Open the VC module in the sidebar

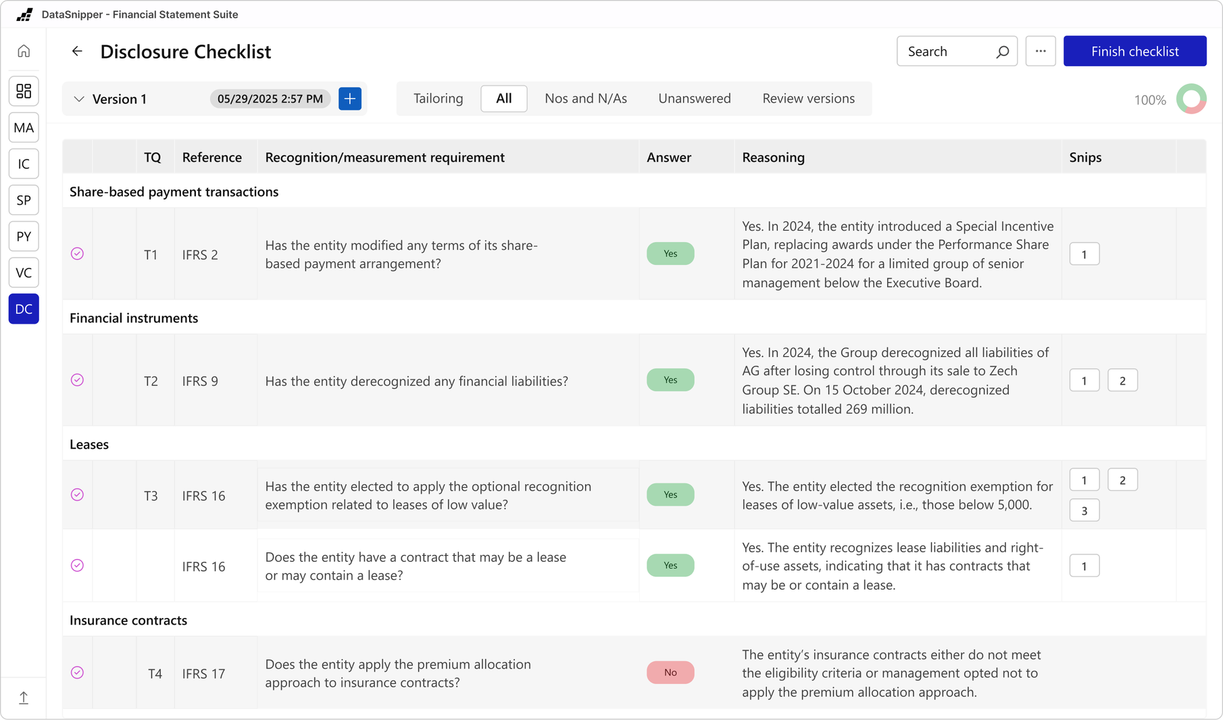(24, 272)
